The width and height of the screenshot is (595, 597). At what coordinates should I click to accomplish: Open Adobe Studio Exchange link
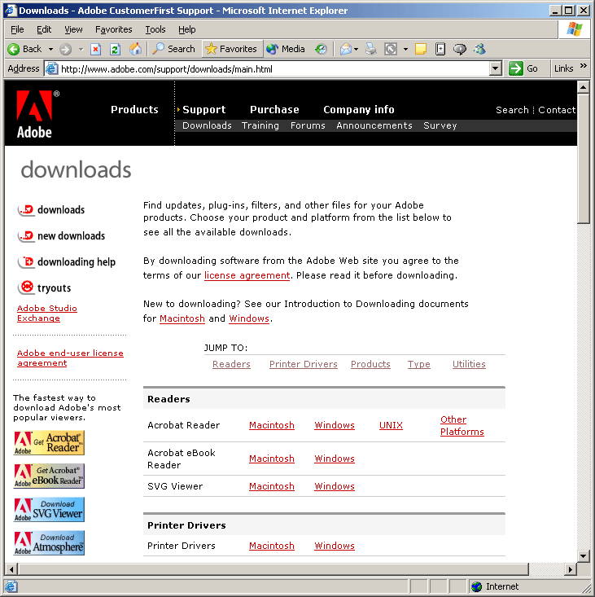[x=47, y=313]
